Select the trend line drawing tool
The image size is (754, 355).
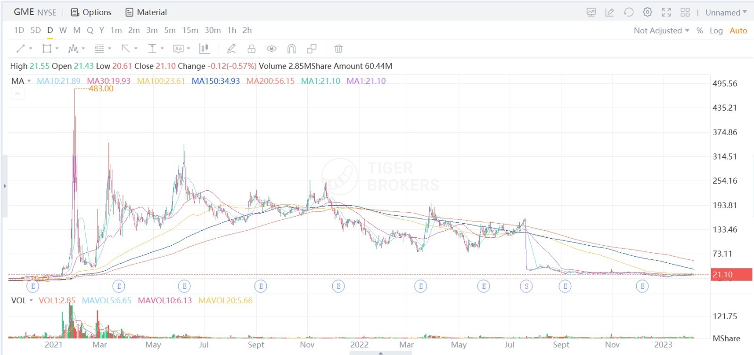tap(20, 48)
